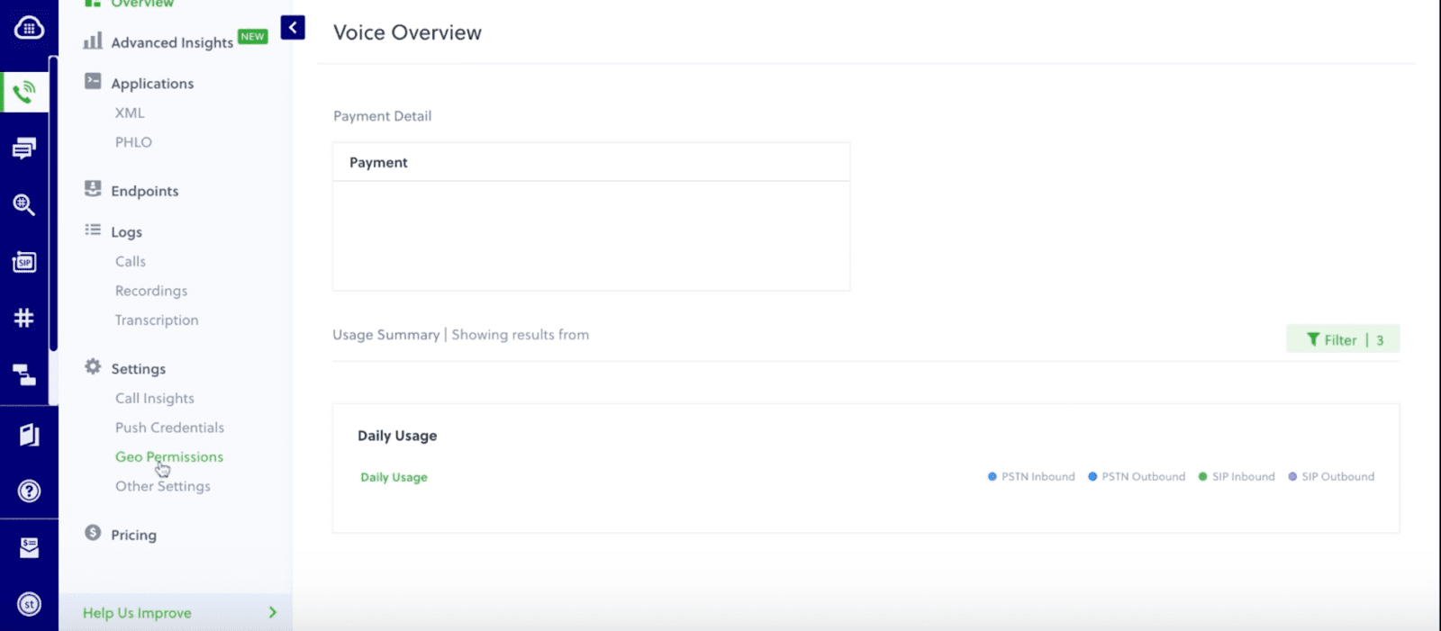This screenshot has width=1441, height=631.
Task: Select the Daily Usage green tab
Action: coord(394,477)
